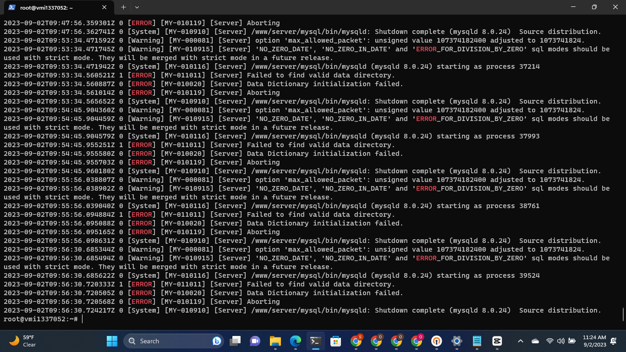Viewport: 626px width, 352px height.
Task: Click the Terminal icon in the taskbar
Action: [x=315, y=341]
